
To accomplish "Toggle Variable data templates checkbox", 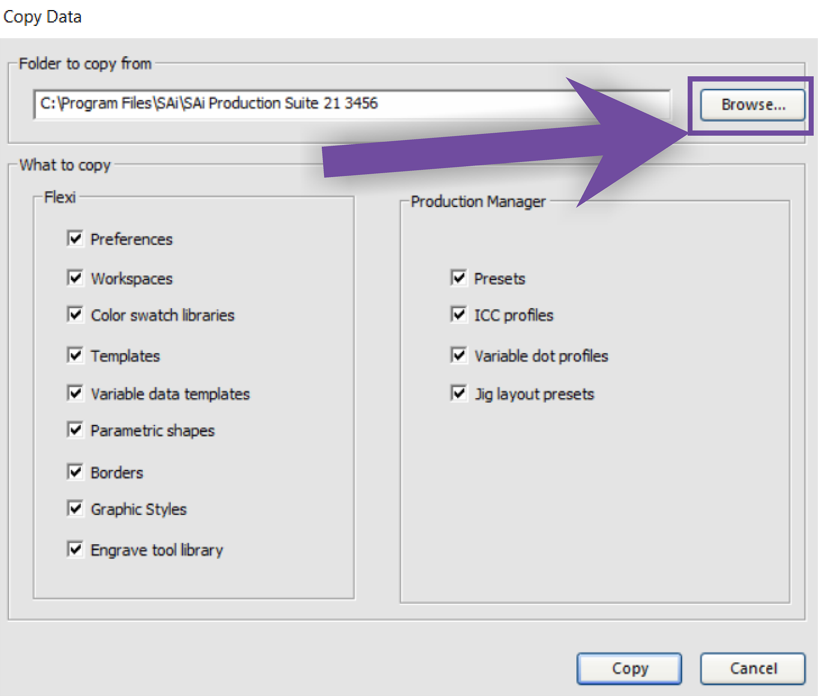I will [75, 393].
